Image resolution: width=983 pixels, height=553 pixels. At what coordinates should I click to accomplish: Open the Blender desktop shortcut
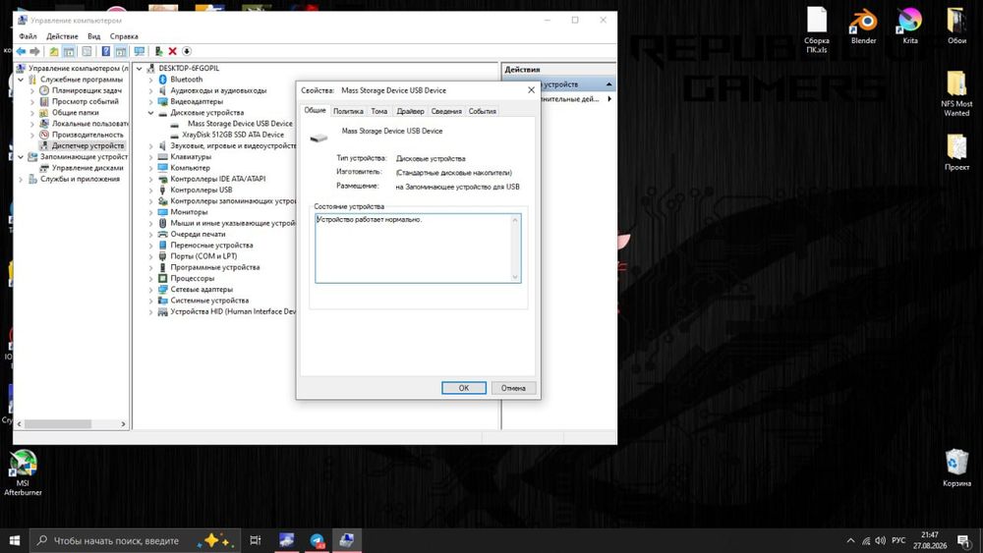click(x=863, y=27)
